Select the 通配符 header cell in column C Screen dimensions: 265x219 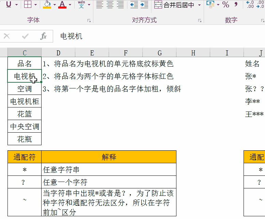point(25,157)
